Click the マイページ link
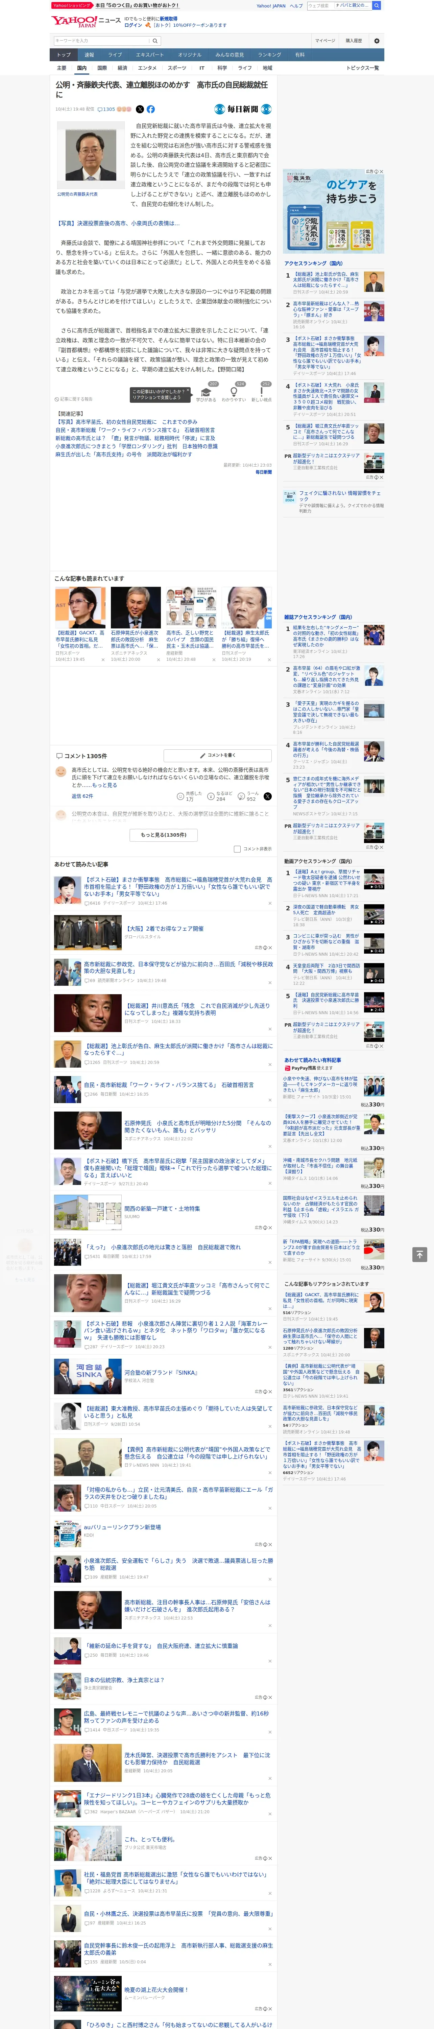Screen dimensions: 434x2029 pos(325,41)
